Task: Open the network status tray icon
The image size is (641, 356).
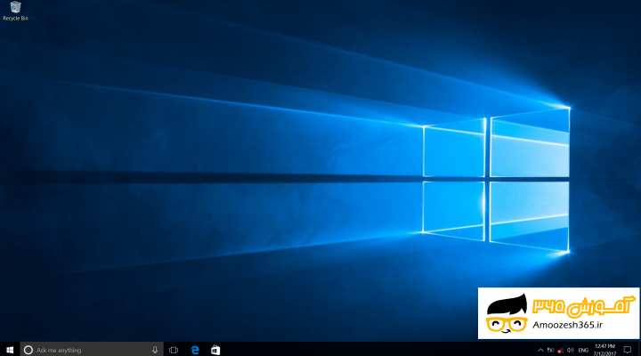Action: click(561, 351)
